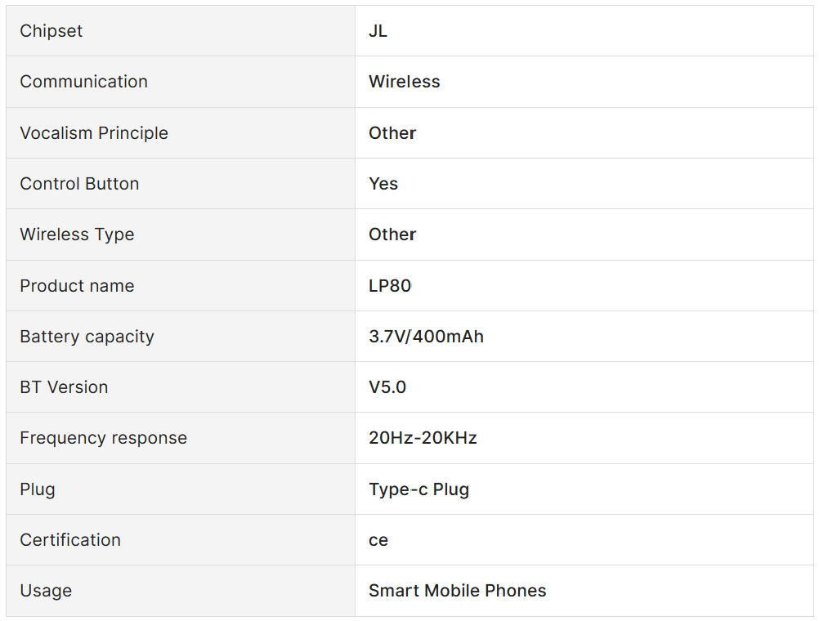819x621 pixels.
Task: Select the ce certification value
Action: (x=378, y=540)
